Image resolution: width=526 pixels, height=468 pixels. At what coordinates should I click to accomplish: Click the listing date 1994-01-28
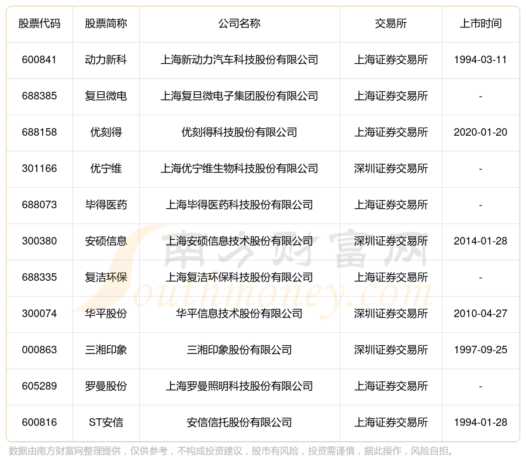point(480,422)
